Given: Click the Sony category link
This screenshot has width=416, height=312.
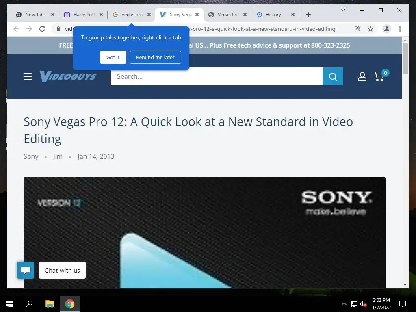Looking at the screenshot, I should [31, 156].
